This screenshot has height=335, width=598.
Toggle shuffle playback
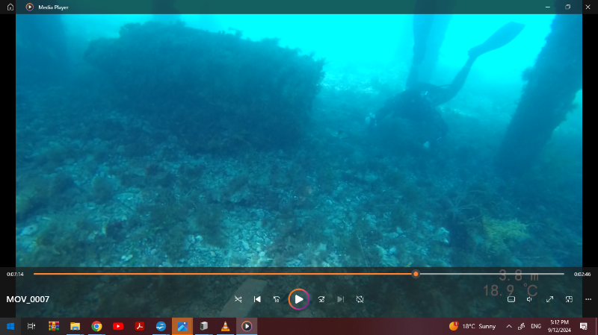pyautogui.click(x=238, y=299)
